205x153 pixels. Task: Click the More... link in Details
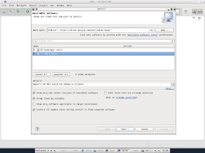tap(170, 88)
